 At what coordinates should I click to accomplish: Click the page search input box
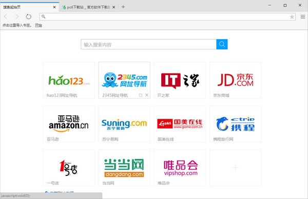click(x=149, y=44)
